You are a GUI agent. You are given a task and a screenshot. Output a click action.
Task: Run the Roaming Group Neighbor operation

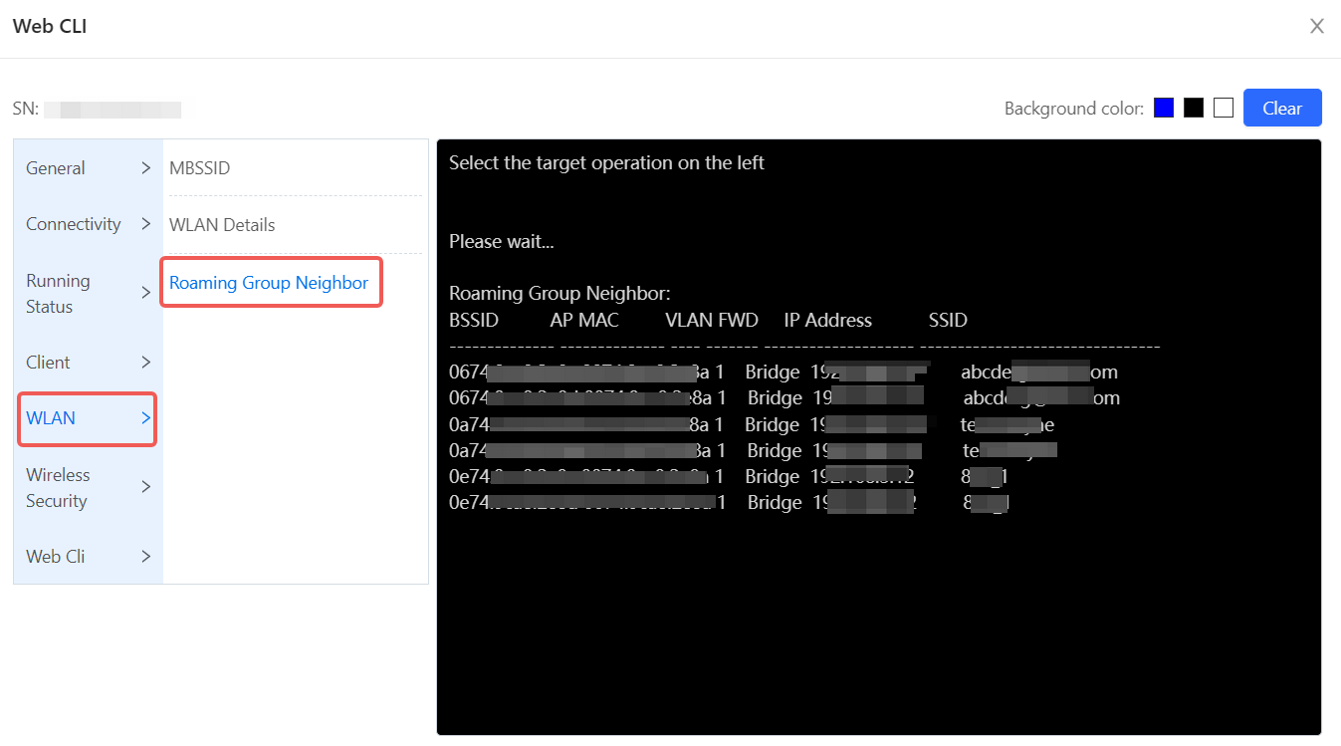point(269,283)
